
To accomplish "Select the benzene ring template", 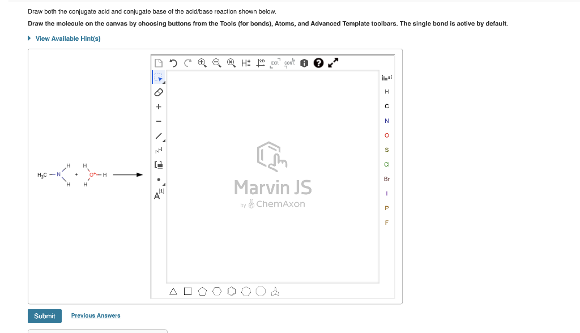I will (x=232, y=292).
